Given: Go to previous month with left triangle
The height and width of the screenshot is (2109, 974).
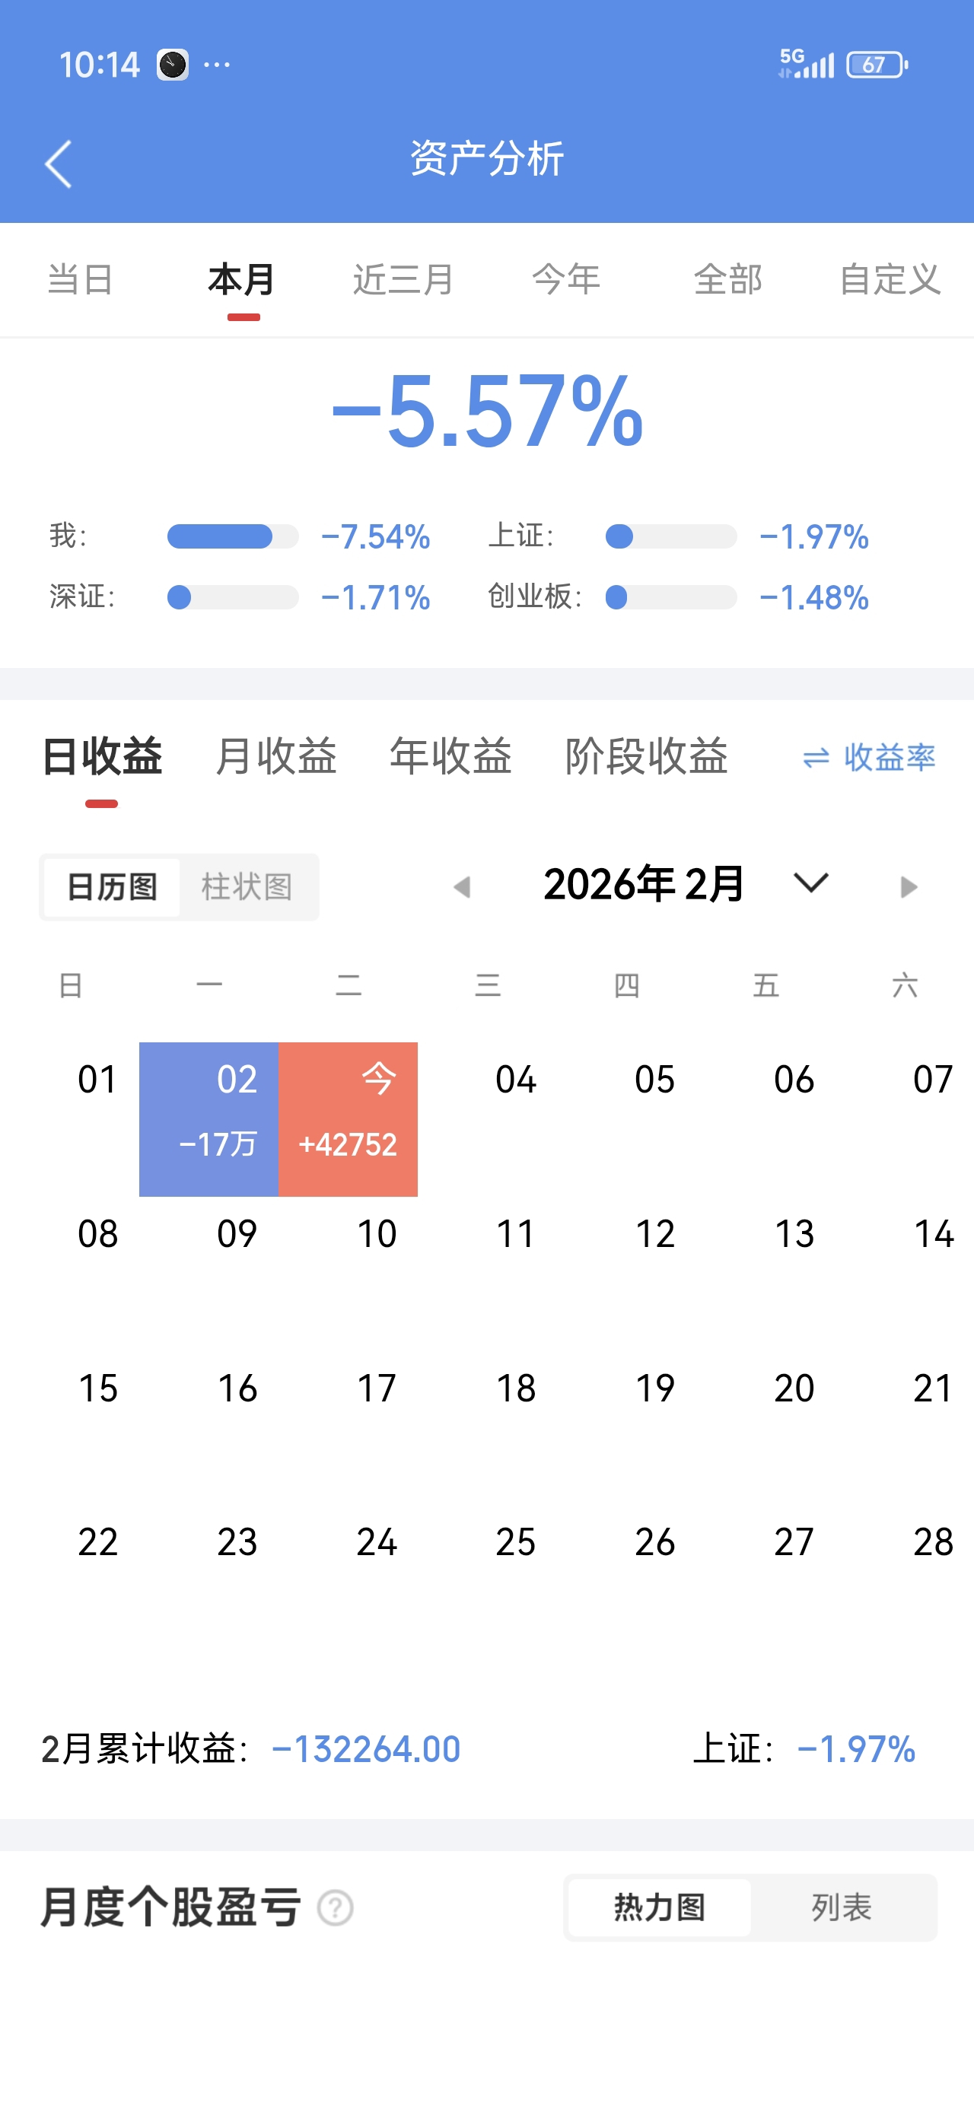Looking at the screenshot, I should (x=462, y=886).
